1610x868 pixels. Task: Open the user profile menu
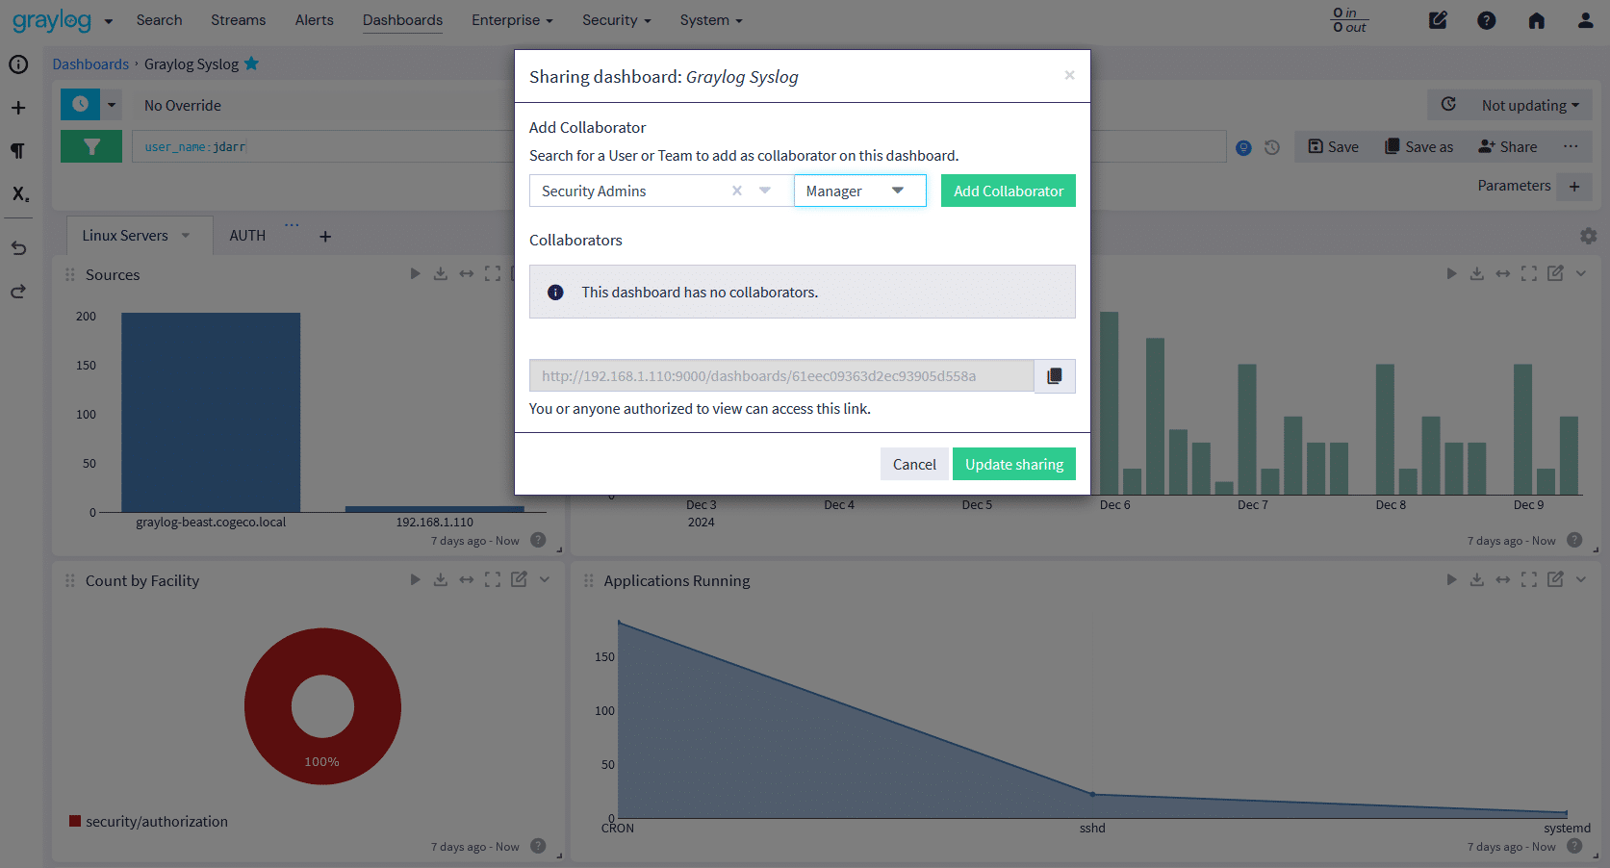point(1585,20)
